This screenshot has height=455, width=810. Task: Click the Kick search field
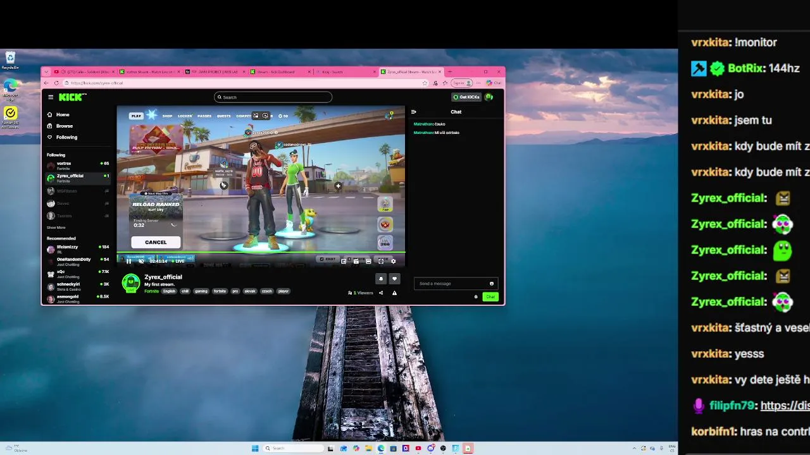click(x=273, y=97)
